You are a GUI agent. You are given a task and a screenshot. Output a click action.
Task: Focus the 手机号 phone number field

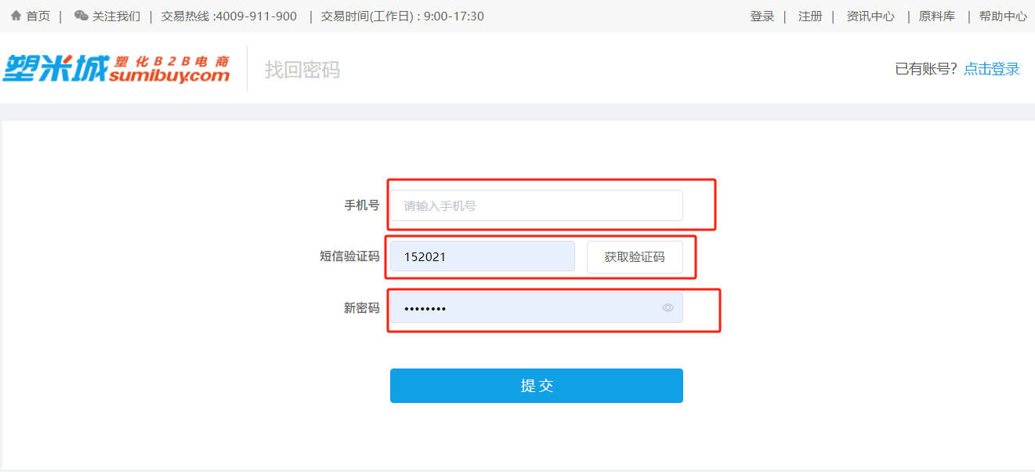pos(537,205)
